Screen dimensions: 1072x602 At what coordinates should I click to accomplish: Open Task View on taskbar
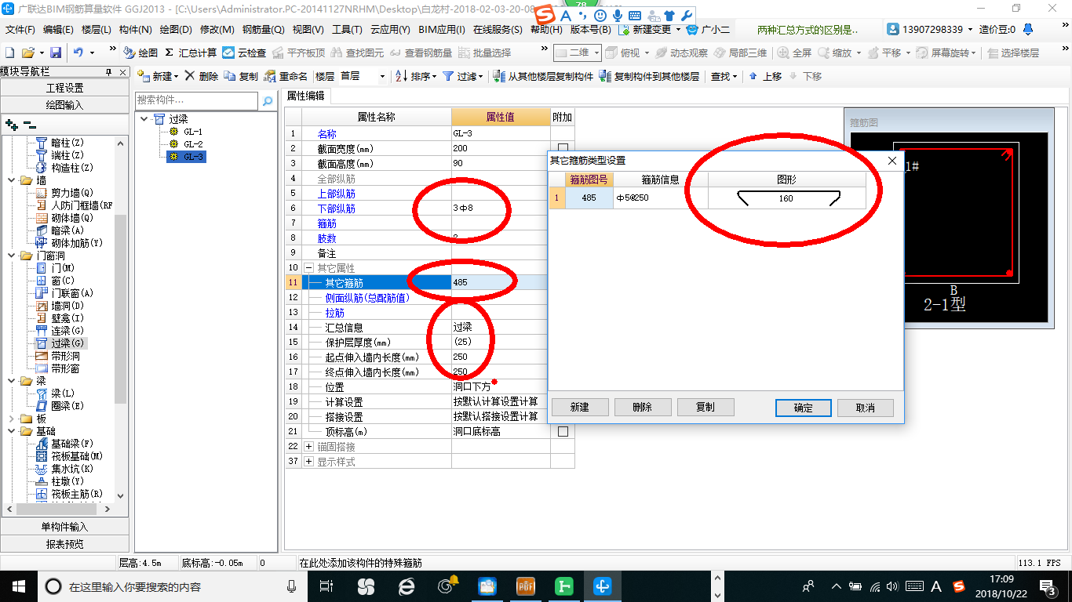[327, 586]
